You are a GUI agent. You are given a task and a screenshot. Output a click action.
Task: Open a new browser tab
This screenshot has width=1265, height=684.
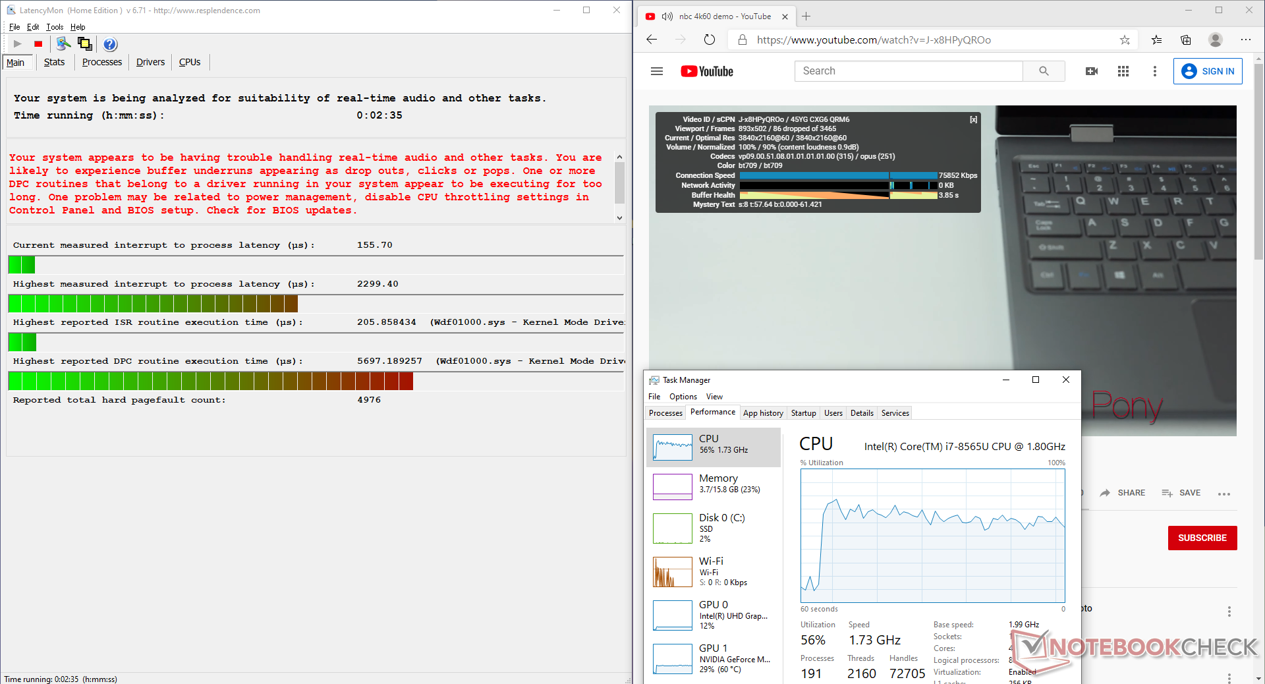click(806, 16)
